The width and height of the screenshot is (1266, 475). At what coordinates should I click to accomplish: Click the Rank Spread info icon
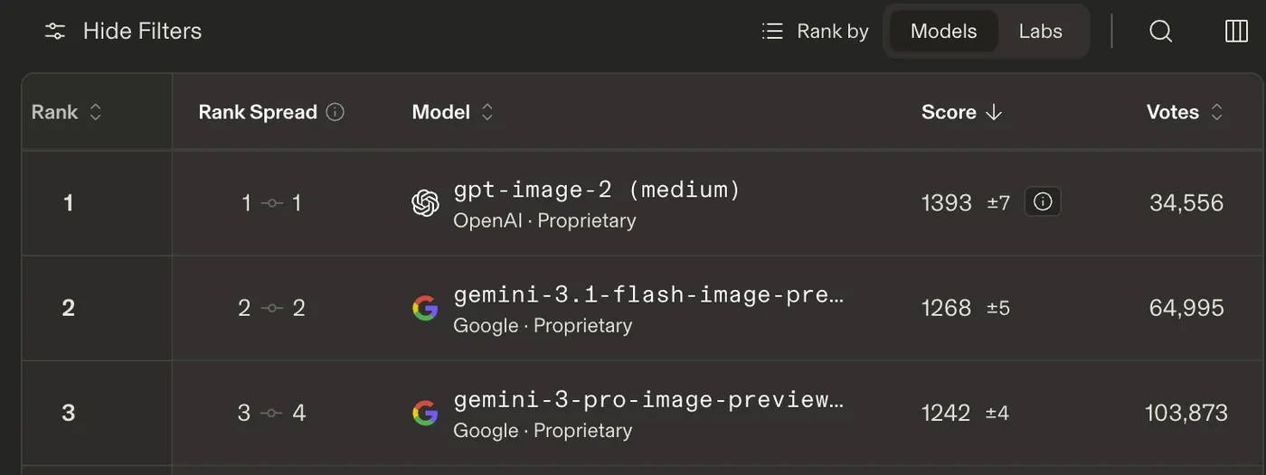[335, 112]
